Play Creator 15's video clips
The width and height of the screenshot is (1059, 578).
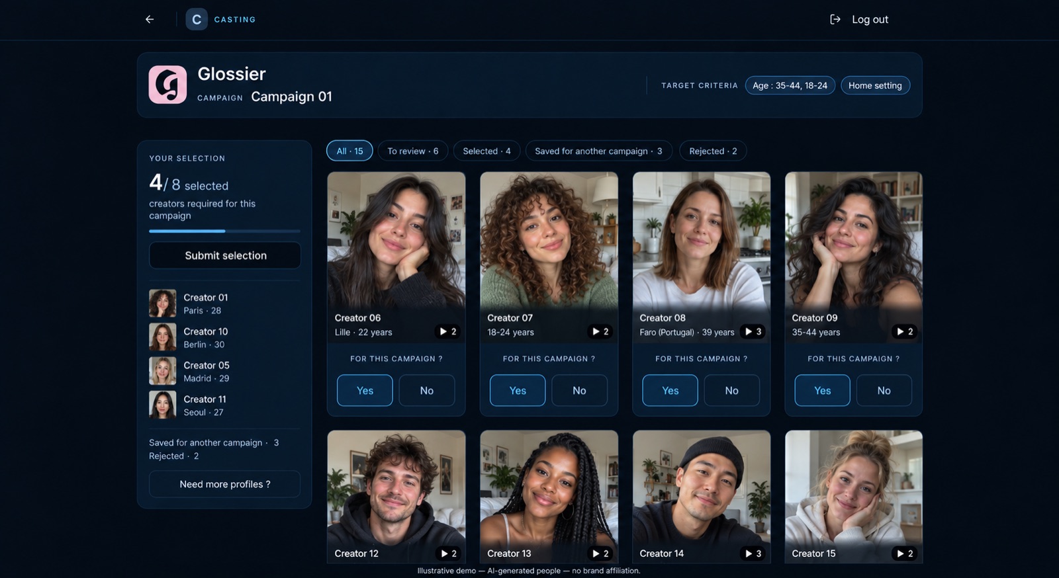click(905, 554)
